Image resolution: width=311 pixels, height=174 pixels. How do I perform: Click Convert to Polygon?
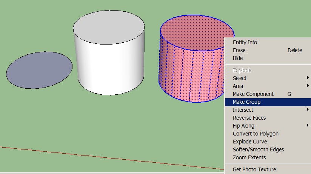[256, 134]
